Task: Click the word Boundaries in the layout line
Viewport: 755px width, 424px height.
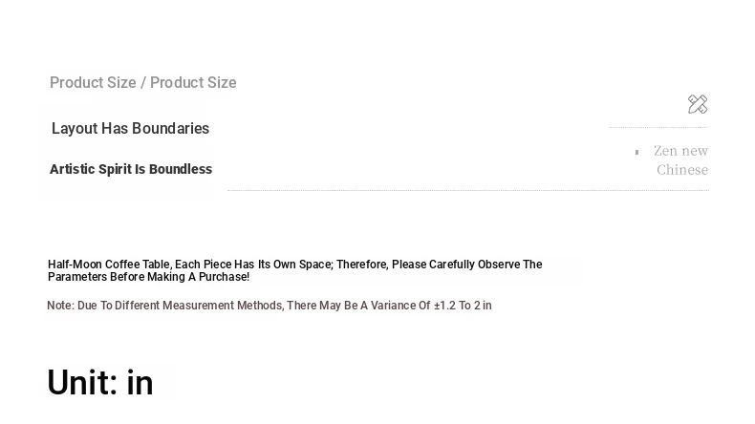Action: coord(170,129)
